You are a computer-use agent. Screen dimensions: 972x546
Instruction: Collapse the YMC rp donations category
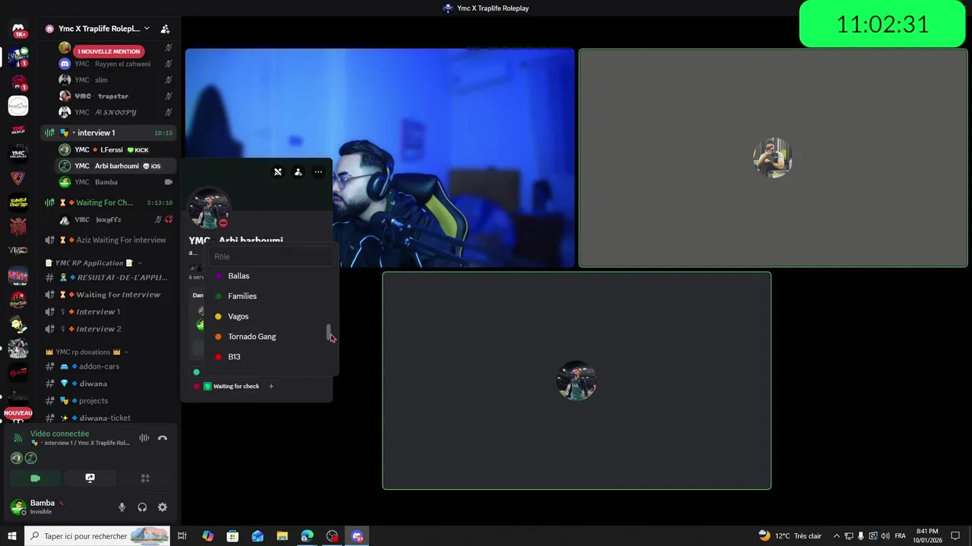(x=87, y=352)
